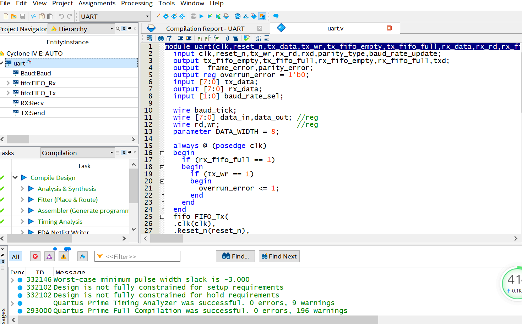Collapse the Compile Design task

[x=15, y=178]
